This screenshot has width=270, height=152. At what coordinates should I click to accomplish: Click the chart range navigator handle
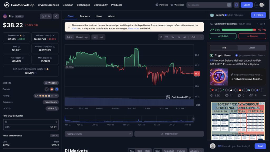(x=193, y=119)
